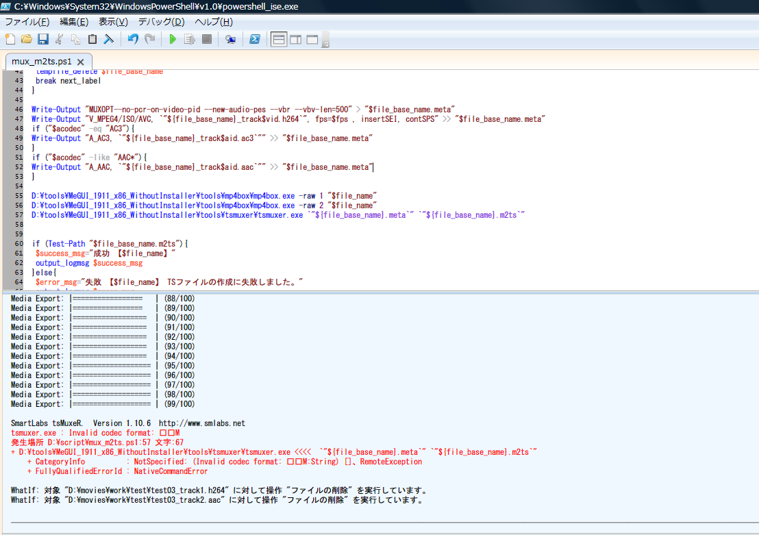The image size is (759, 535).
Task: Show script pane on the right
Action: pyautogui.click(x=296, y=39)
